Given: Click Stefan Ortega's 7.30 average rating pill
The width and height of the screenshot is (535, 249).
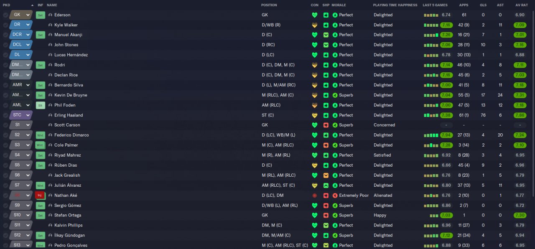Looking at the screenshot, I should point(520,216).
